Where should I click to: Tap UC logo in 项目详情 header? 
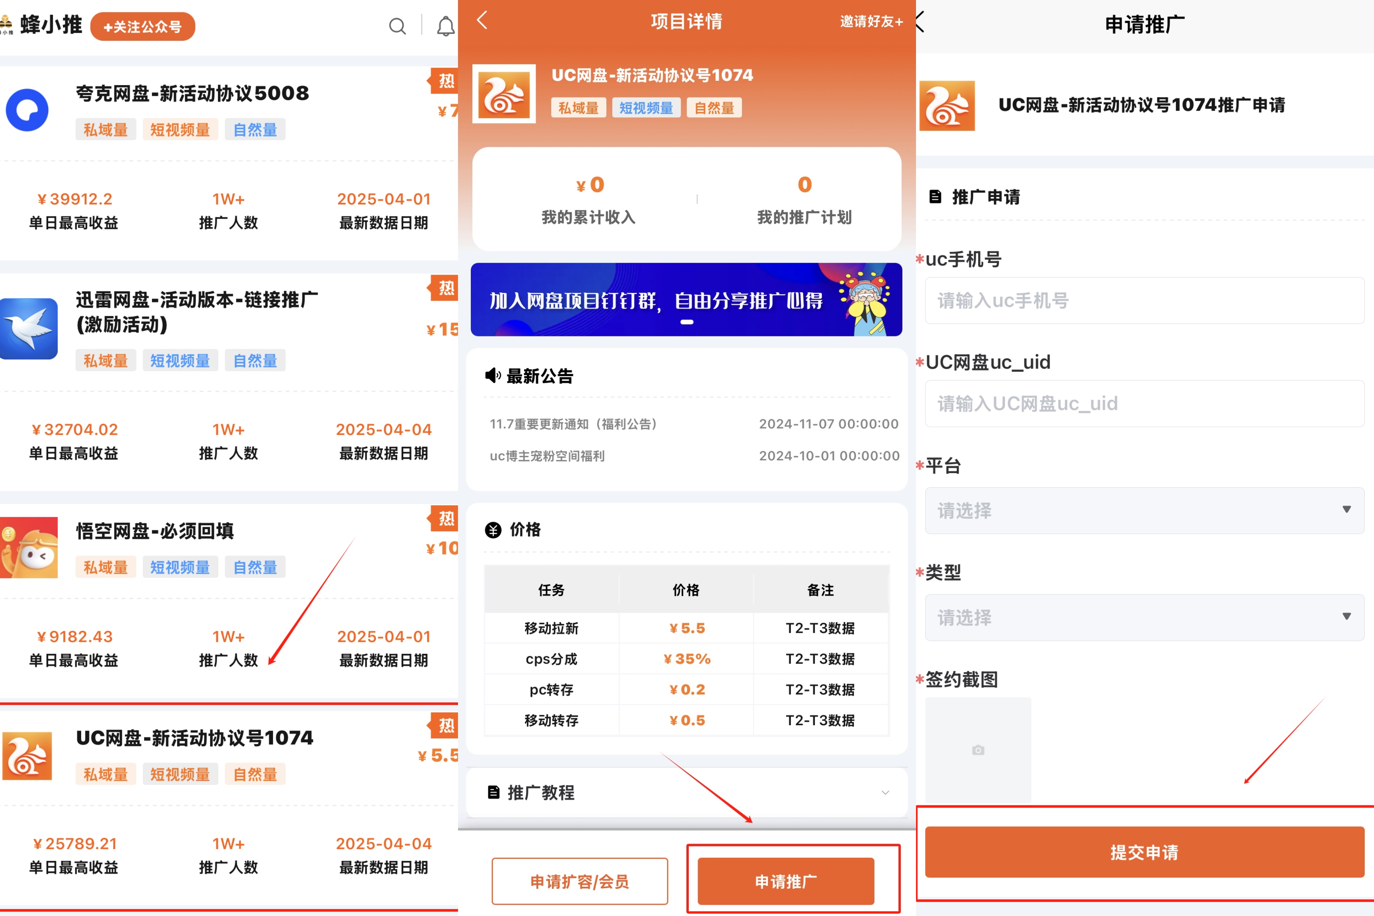pos(504,94)
